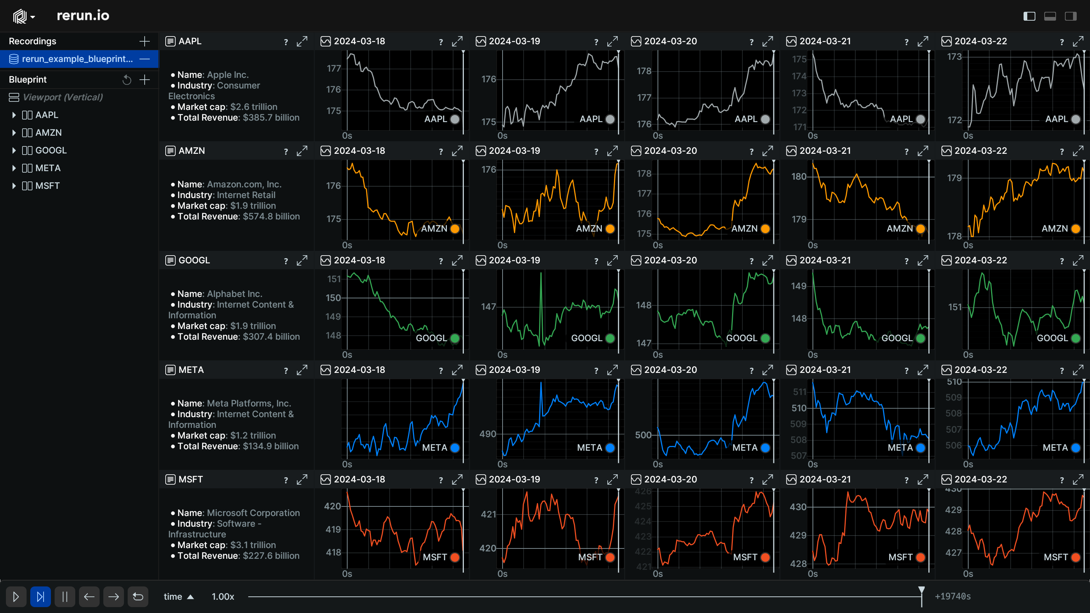Adjust the 1.00x playback speed
This screenshot has width=1090, height=613.
click(223, 597)
